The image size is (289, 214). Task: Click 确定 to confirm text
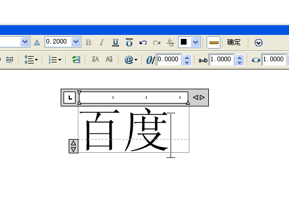tap(233, 42)
